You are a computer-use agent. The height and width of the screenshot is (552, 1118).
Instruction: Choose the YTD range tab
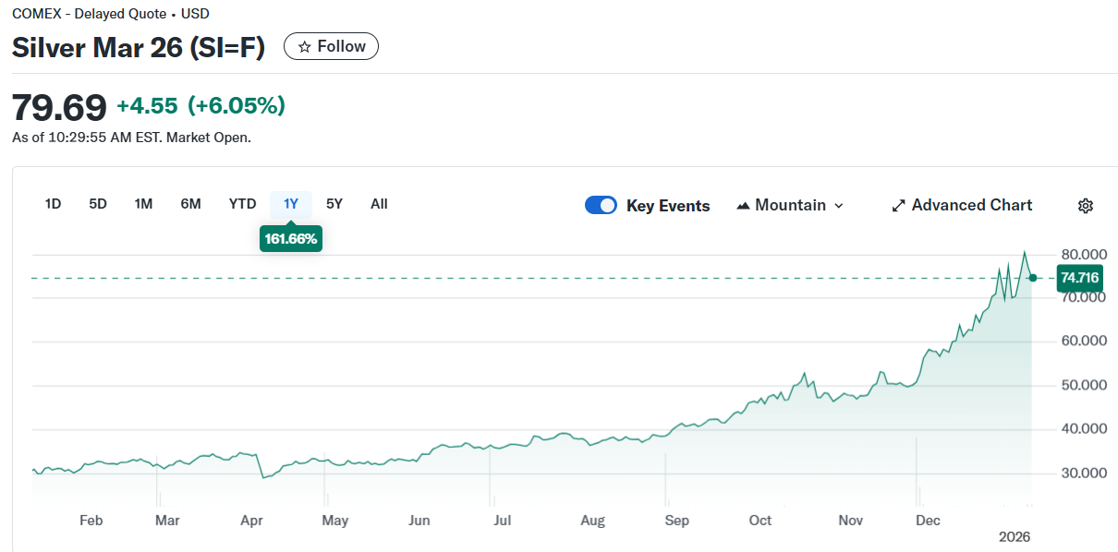pos(242,204)
